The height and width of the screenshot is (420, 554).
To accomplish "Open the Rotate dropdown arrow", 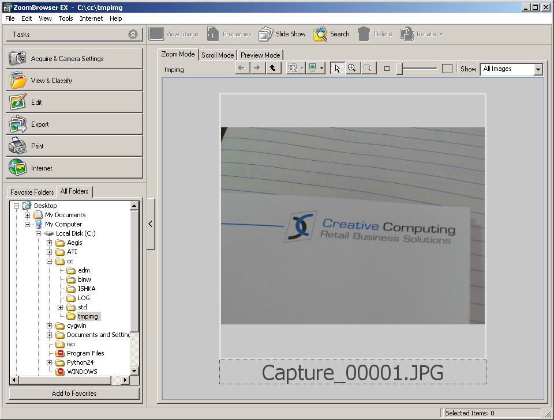I will [x=441, y=35].
